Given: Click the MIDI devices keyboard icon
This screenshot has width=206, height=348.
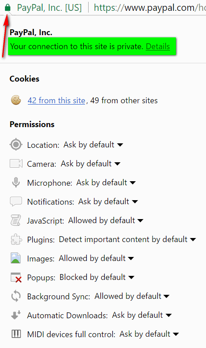Looking at the screenshot, I should click(x=16, y=334).
